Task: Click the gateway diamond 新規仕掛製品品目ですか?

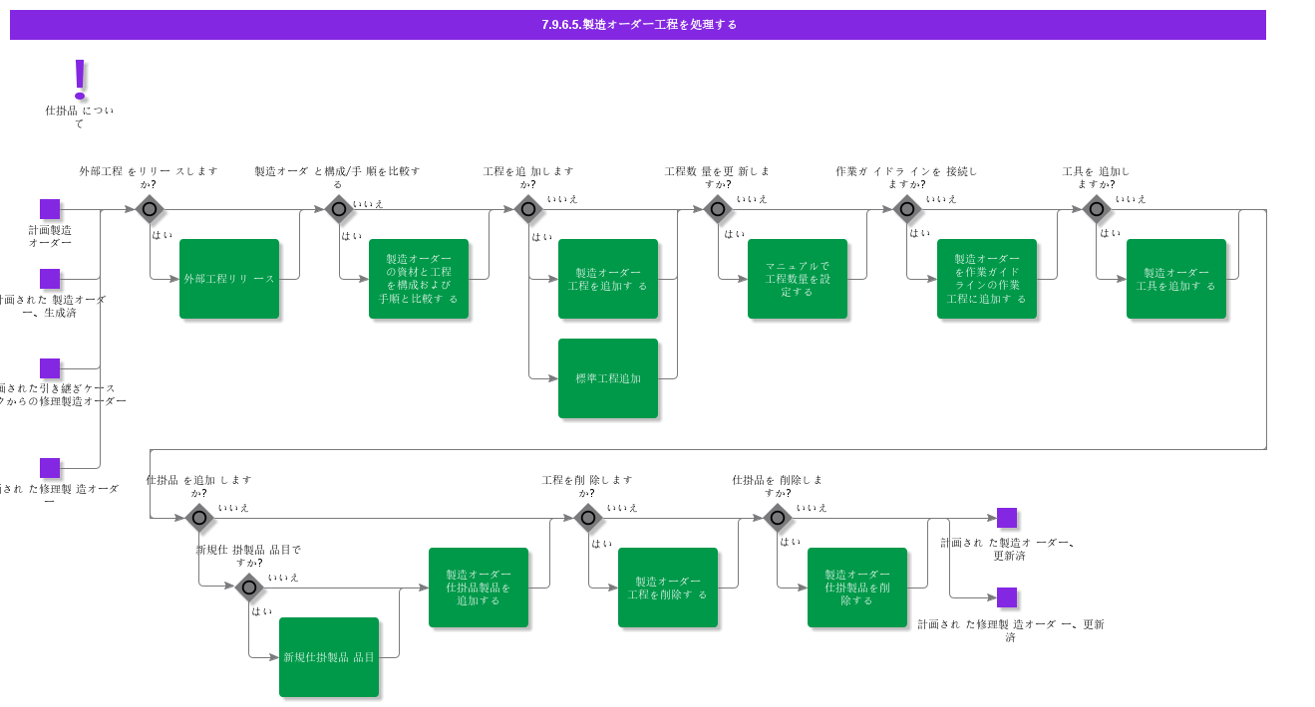Action: 249,588
